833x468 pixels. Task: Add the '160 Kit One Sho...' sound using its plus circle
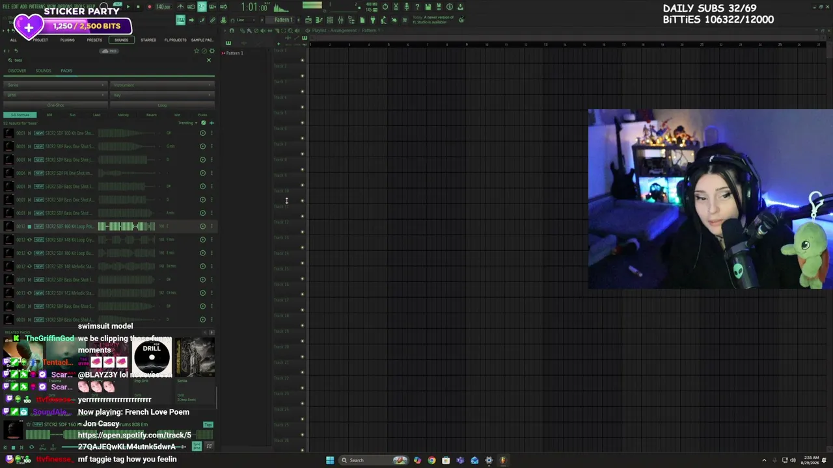coord(202,133)
